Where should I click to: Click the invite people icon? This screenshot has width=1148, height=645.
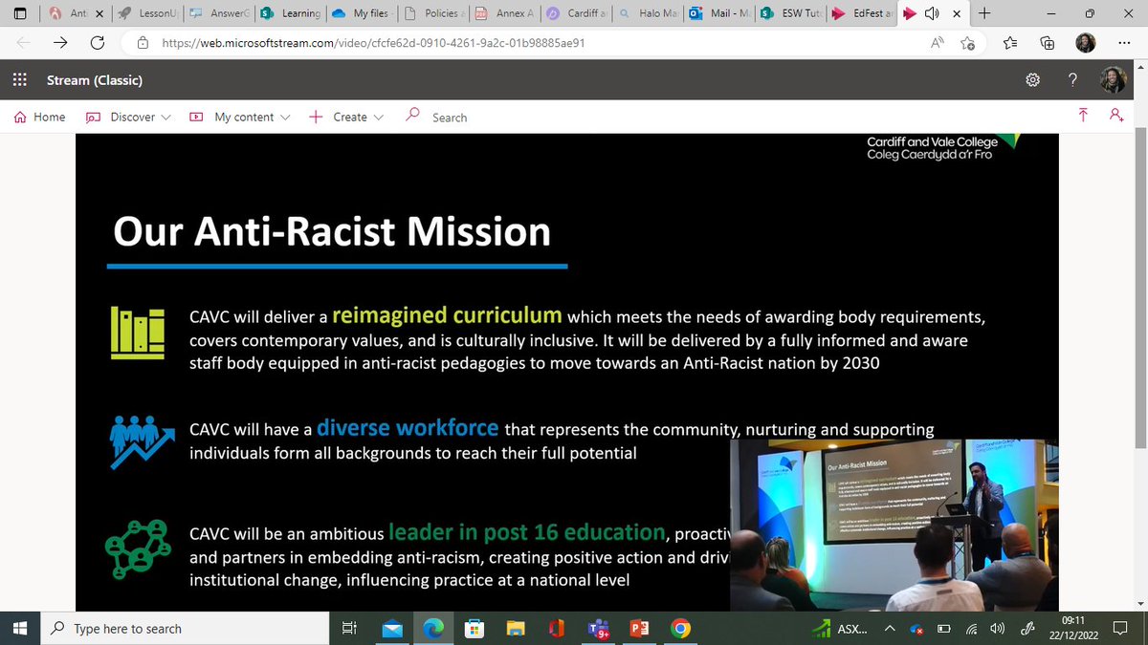1115,115
